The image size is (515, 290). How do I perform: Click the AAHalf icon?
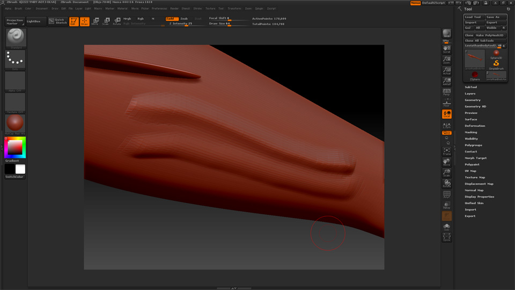pos(447,81)
